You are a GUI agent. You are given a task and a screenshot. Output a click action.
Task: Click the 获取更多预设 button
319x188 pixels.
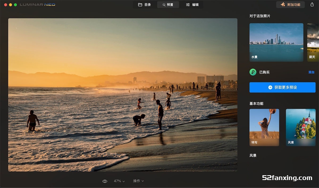coord(282,87)
